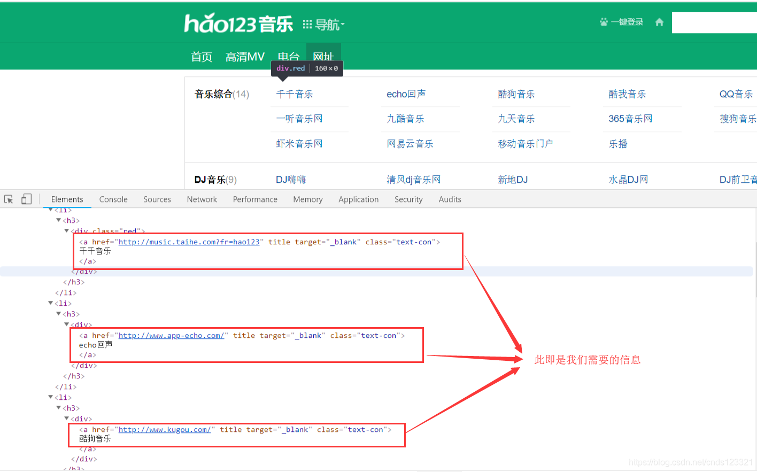Collapse the li node above 酷狗音乐 anchor

click(x=51, y=397)
